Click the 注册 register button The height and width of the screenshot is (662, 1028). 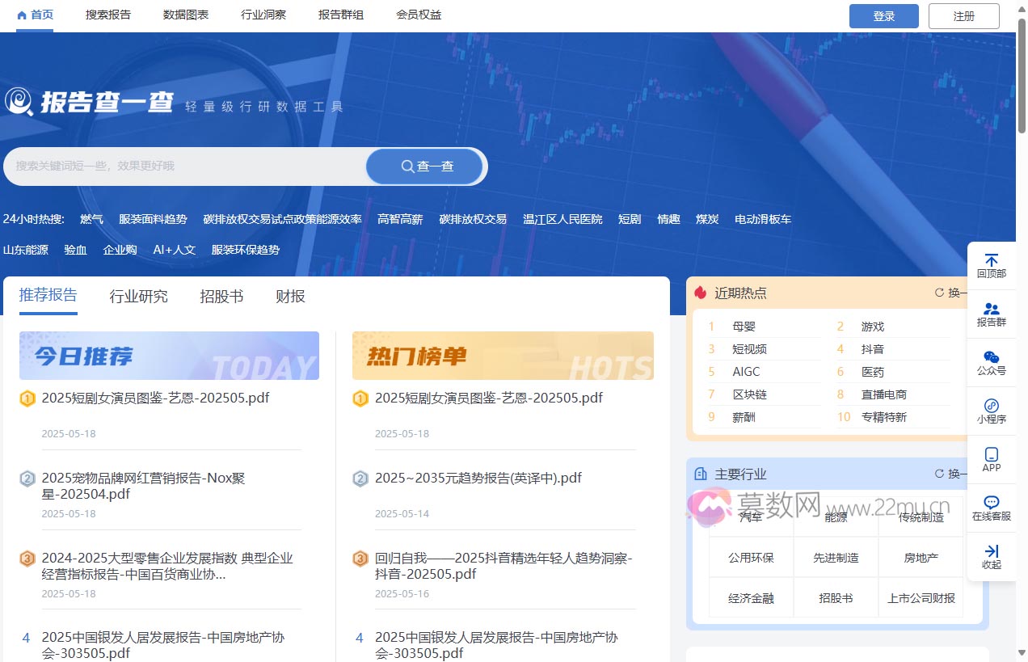(x=963, y=15)
